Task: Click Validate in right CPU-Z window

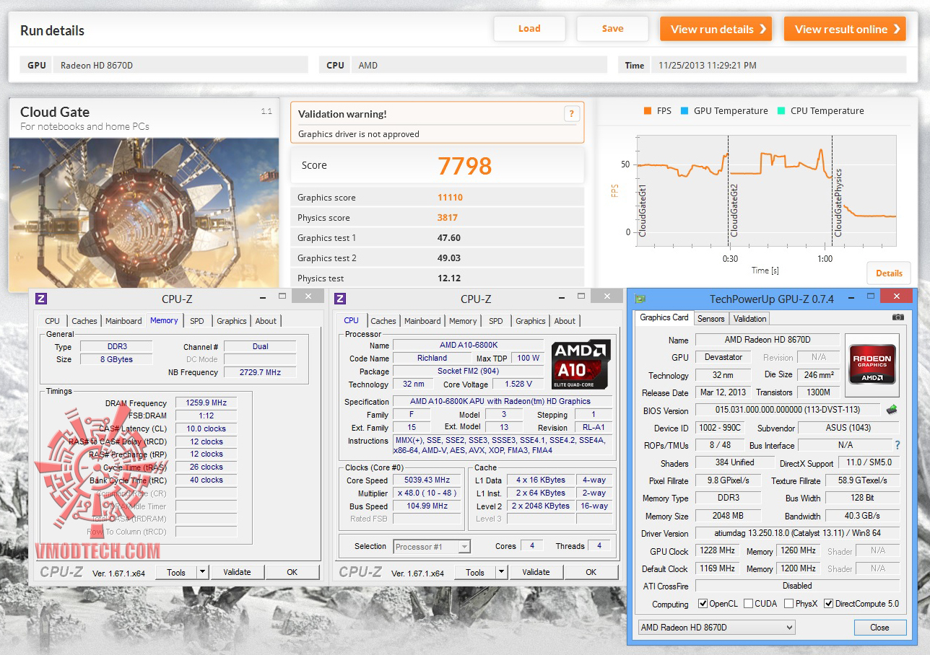Action: tap(536, 572)
